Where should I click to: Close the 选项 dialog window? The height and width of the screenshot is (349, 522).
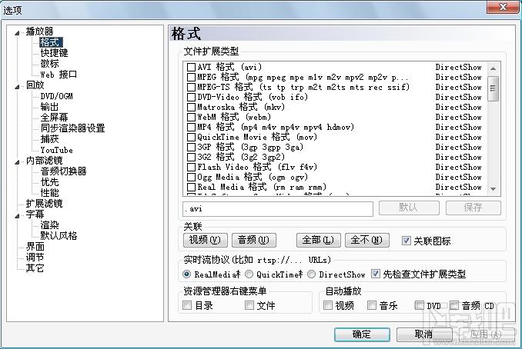pyautogui.click(x=506, y=7)
